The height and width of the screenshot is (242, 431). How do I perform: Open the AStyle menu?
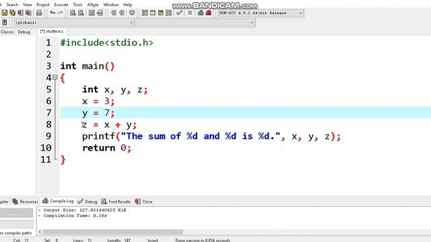click(93, 5)
